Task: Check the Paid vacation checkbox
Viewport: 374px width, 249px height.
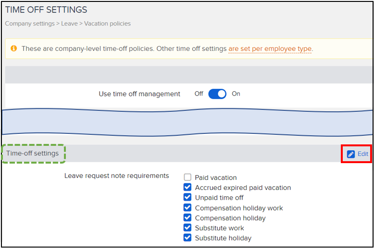Action: (187, 178)
